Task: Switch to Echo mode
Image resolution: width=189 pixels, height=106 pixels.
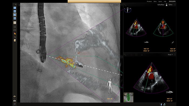Action: click(171, 5)
